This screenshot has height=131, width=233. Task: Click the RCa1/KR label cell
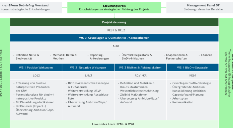pyautogui.click(x=140, y=76)
